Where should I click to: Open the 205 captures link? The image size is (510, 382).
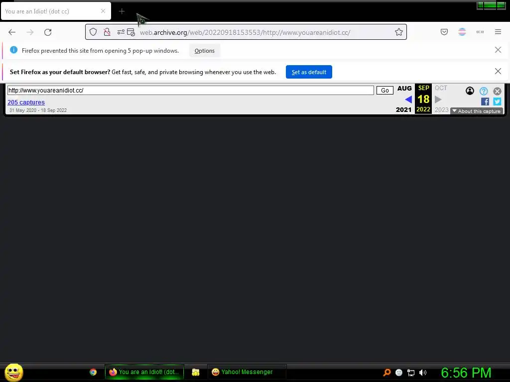coord(26,102)
